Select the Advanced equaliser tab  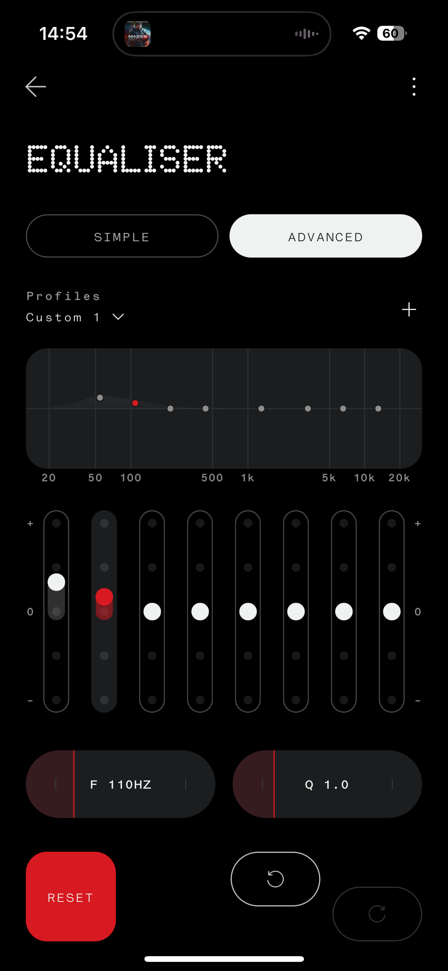[x=326, y=236]
